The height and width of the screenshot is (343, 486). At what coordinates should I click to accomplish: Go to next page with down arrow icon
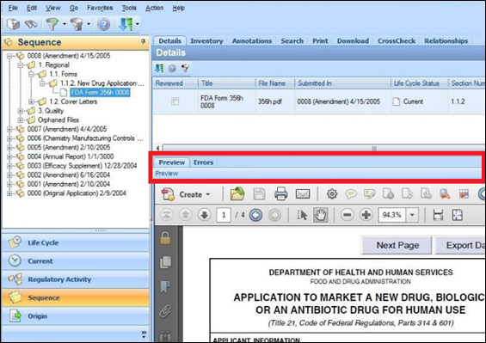pos(204,215)
